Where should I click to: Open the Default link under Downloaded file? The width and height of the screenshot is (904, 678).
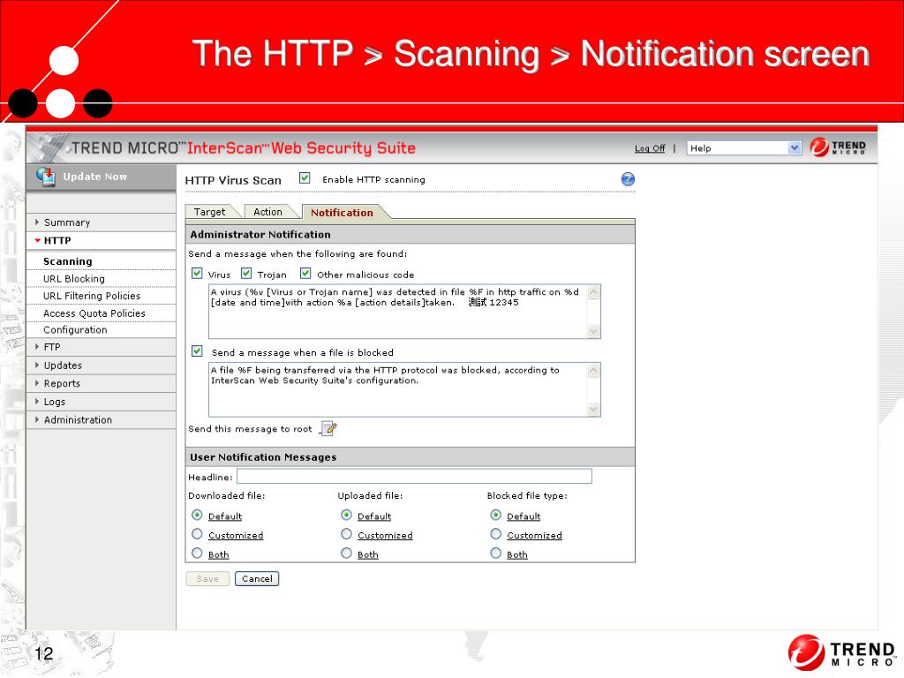click(225, 516)
